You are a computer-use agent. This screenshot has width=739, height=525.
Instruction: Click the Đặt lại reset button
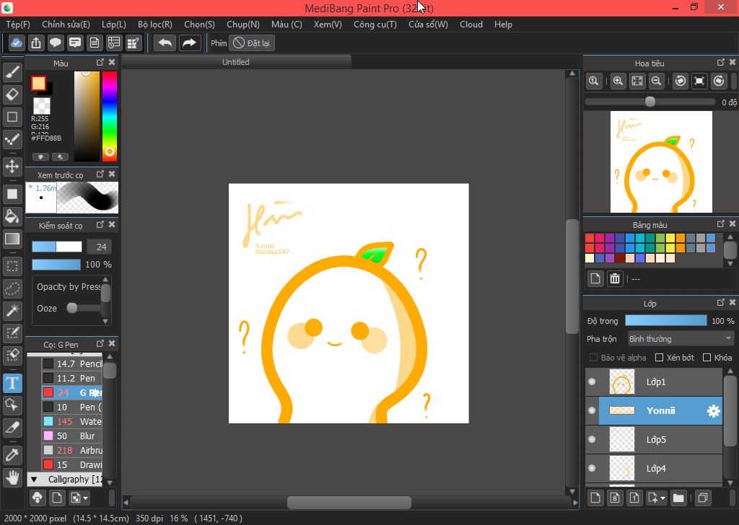[252, 43]
